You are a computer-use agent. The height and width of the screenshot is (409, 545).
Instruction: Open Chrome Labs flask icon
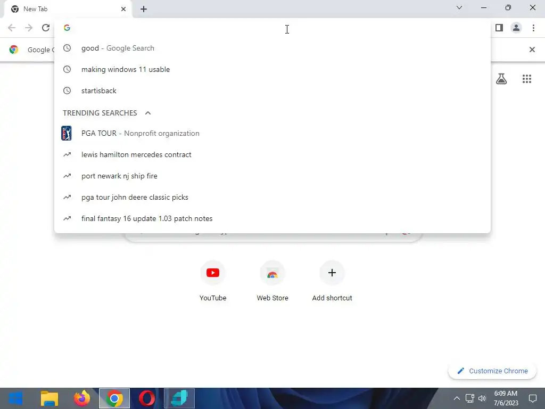pyautogui.click(x=501, y=79)
